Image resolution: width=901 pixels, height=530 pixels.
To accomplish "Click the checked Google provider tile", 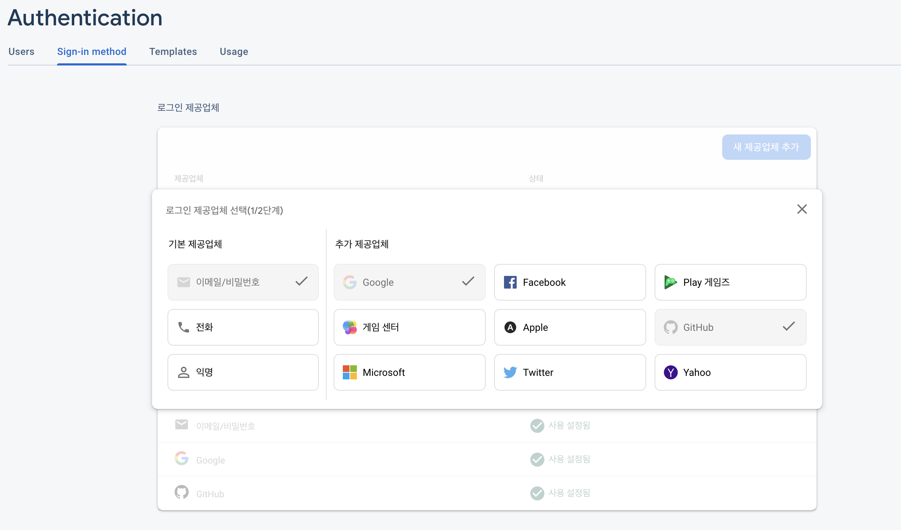I will (409, 282).
